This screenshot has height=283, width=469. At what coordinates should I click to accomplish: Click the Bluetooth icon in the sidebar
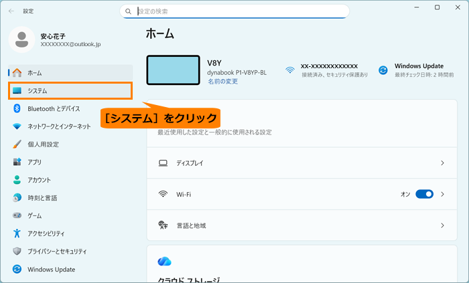point(17,108)
